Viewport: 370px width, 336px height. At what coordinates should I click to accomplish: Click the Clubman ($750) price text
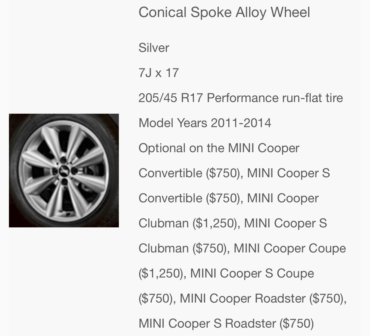pyautogui.click(x=183, y=248)
